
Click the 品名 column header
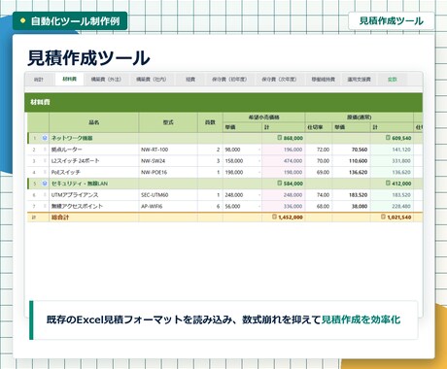tap(94, 122)
